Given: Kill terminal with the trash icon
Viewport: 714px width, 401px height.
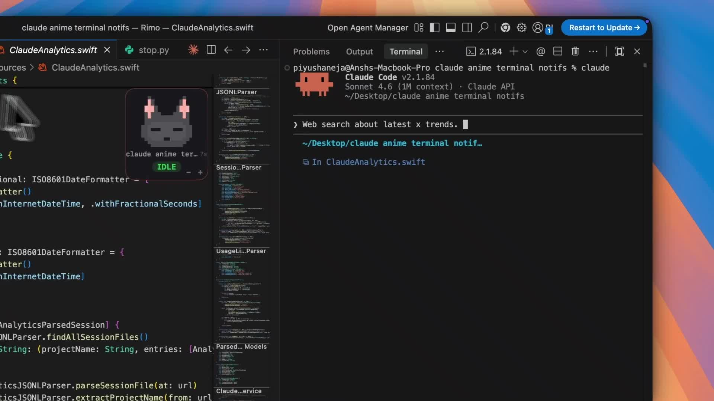Looking at the screenshot, I should 575,51.
